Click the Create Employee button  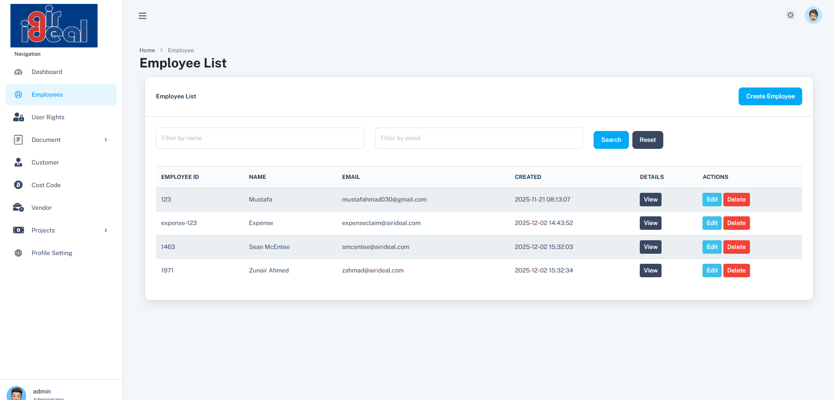coord(770,96)
